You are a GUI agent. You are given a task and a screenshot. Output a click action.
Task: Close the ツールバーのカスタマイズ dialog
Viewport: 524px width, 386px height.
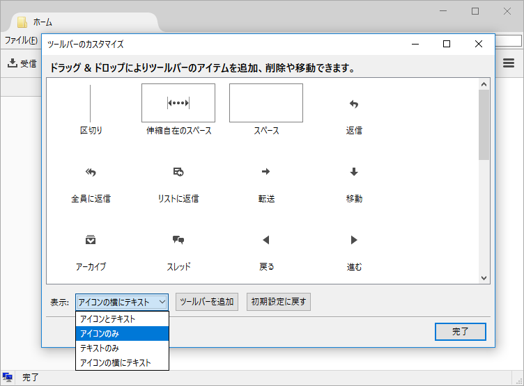[x=479, y=44]
